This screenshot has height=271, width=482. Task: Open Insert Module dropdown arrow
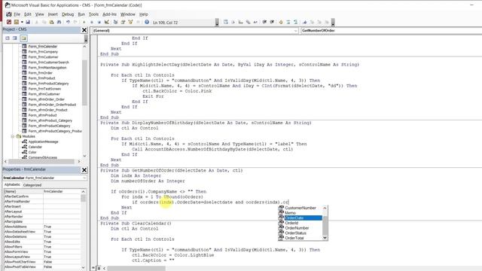point(22,22)
